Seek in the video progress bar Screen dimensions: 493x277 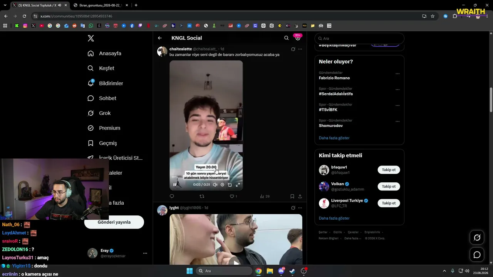tap(206, 177)
